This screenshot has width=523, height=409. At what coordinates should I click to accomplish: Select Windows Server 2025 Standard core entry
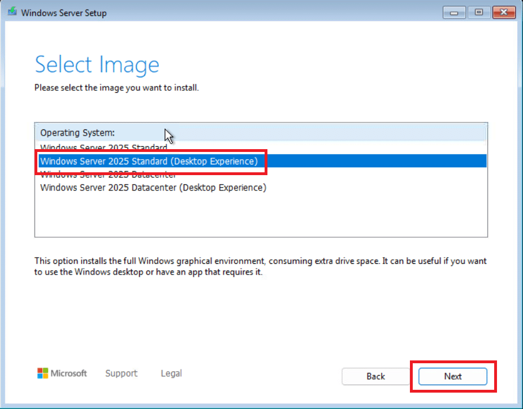pyautogui.click(x=261, y=147)
